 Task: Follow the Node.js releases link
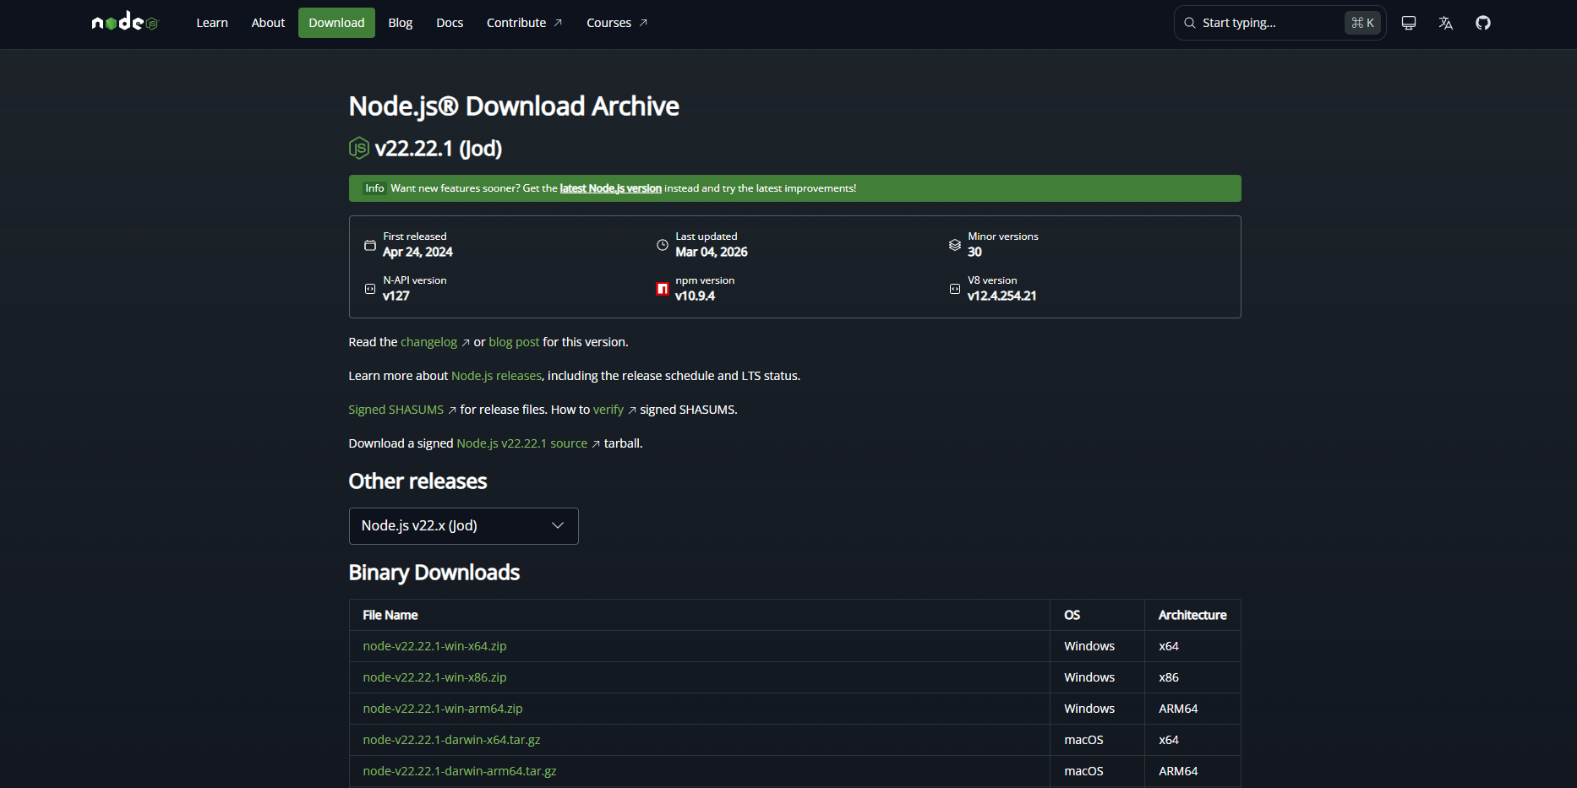click(x=496, y=376)
